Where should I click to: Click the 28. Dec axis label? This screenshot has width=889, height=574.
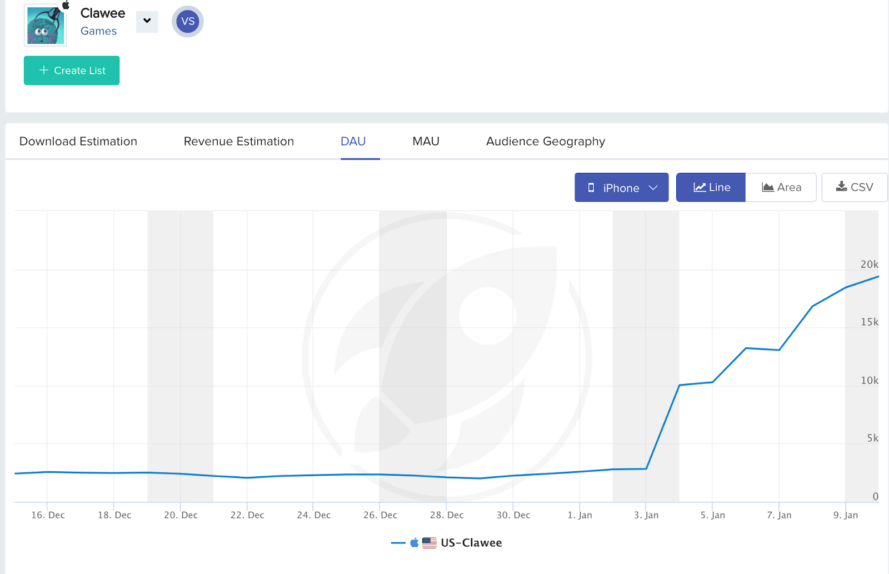447,515
